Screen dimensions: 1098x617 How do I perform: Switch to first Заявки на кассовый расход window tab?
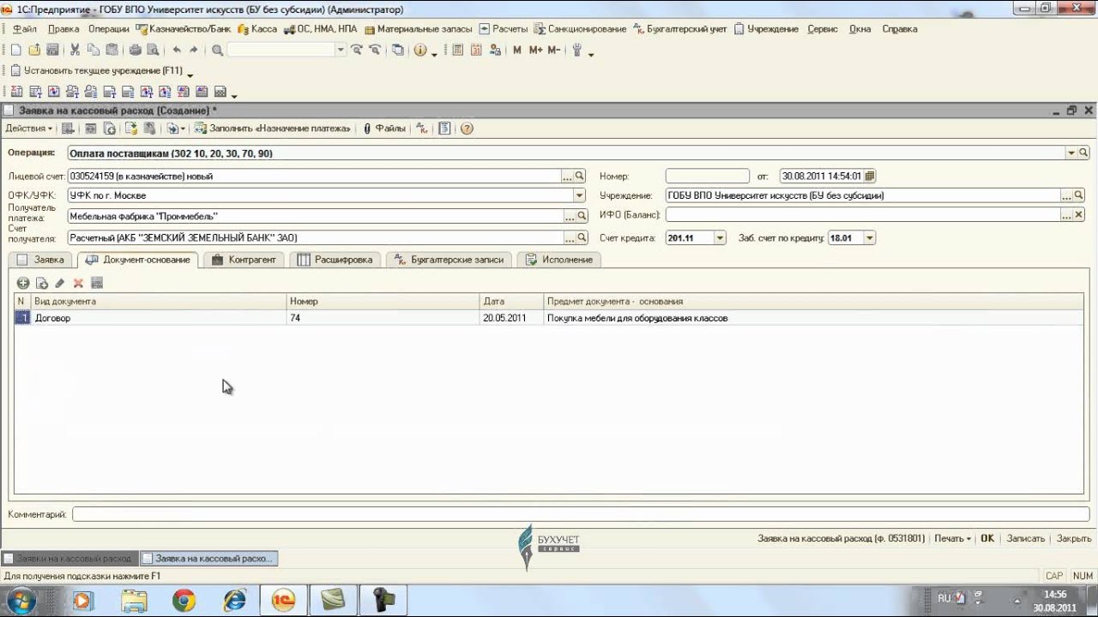coord(69,558)
